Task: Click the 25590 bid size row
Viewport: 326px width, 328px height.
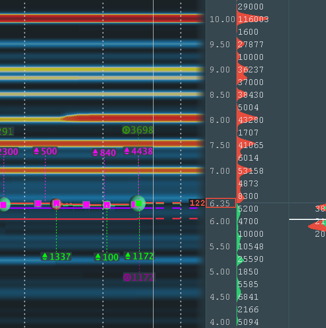Action: click(251, 259)
